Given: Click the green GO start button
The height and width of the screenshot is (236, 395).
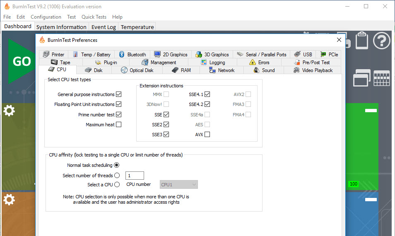Looking at the screenshot, I should click(22, 61).
